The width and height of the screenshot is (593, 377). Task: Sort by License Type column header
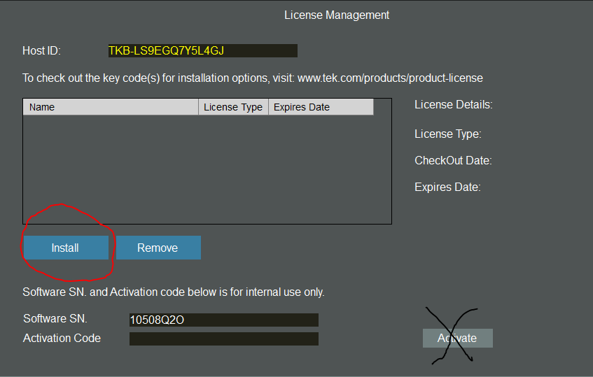point(233,107)
